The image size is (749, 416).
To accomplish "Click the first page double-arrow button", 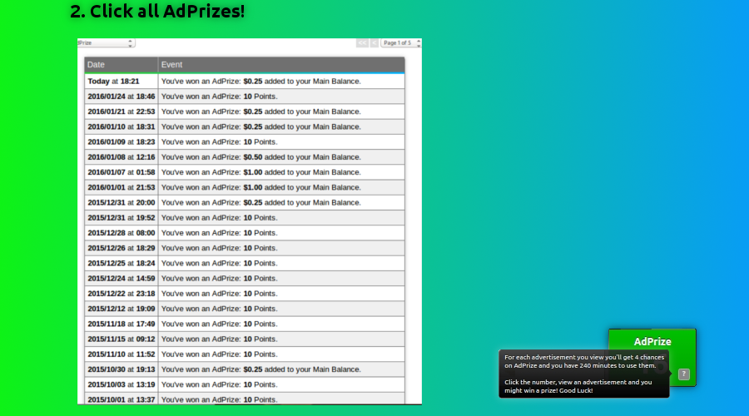I will (362, 43).
